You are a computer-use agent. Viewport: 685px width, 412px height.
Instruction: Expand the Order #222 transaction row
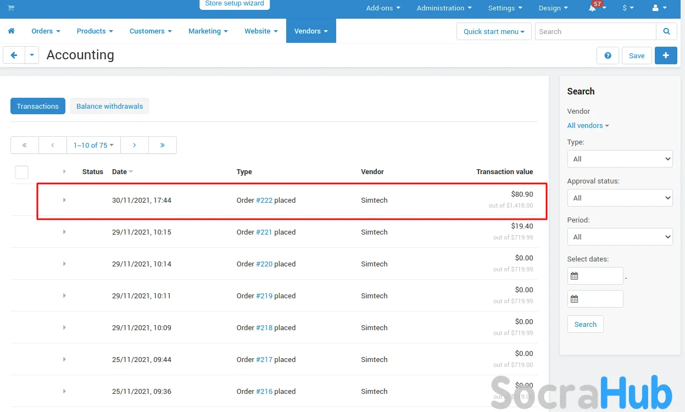64,200
